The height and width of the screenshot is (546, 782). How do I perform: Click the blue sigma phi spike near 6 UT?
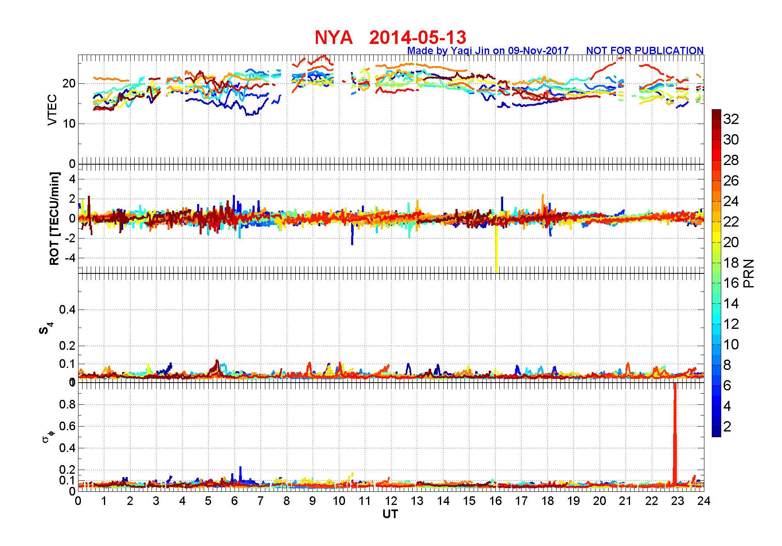click(241, 474)
